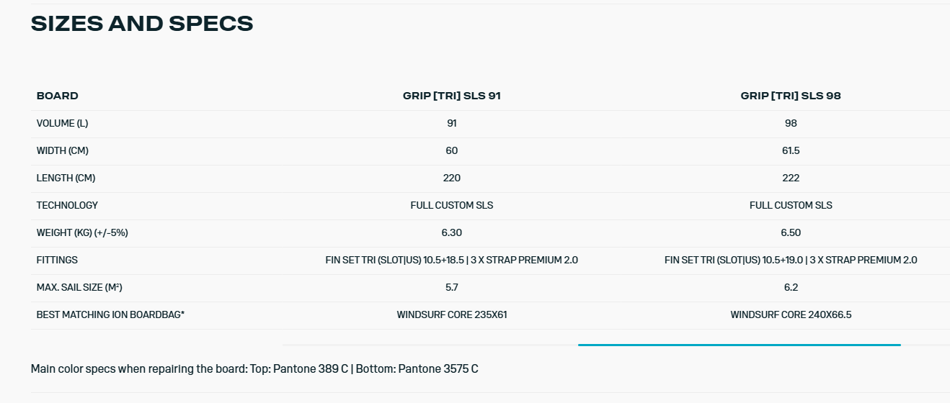Viewport: 950px width, 403px height.
Task: Click the GRIP [TRI] SLS 91 column header
Action: (451, 96)
